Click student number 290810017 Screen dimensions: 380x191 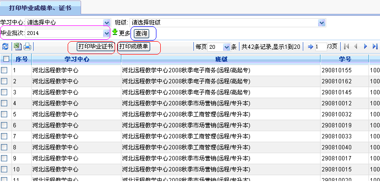[337, 158]
